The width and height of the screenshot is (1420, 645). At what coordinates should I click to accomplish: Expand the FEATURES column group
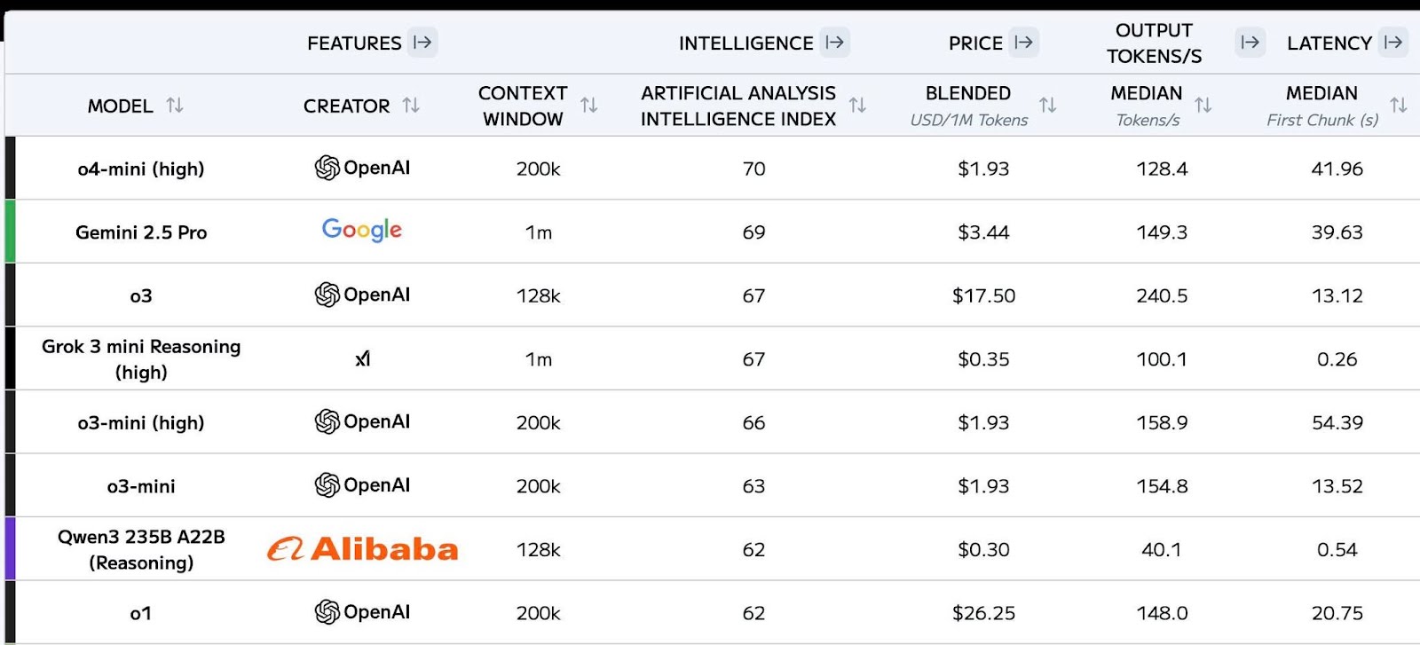422,43
